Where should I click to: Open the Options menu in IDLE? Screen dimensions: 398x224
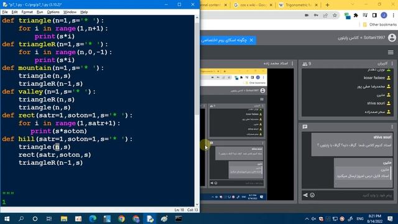pyautogui.click(x=53, y=12)
